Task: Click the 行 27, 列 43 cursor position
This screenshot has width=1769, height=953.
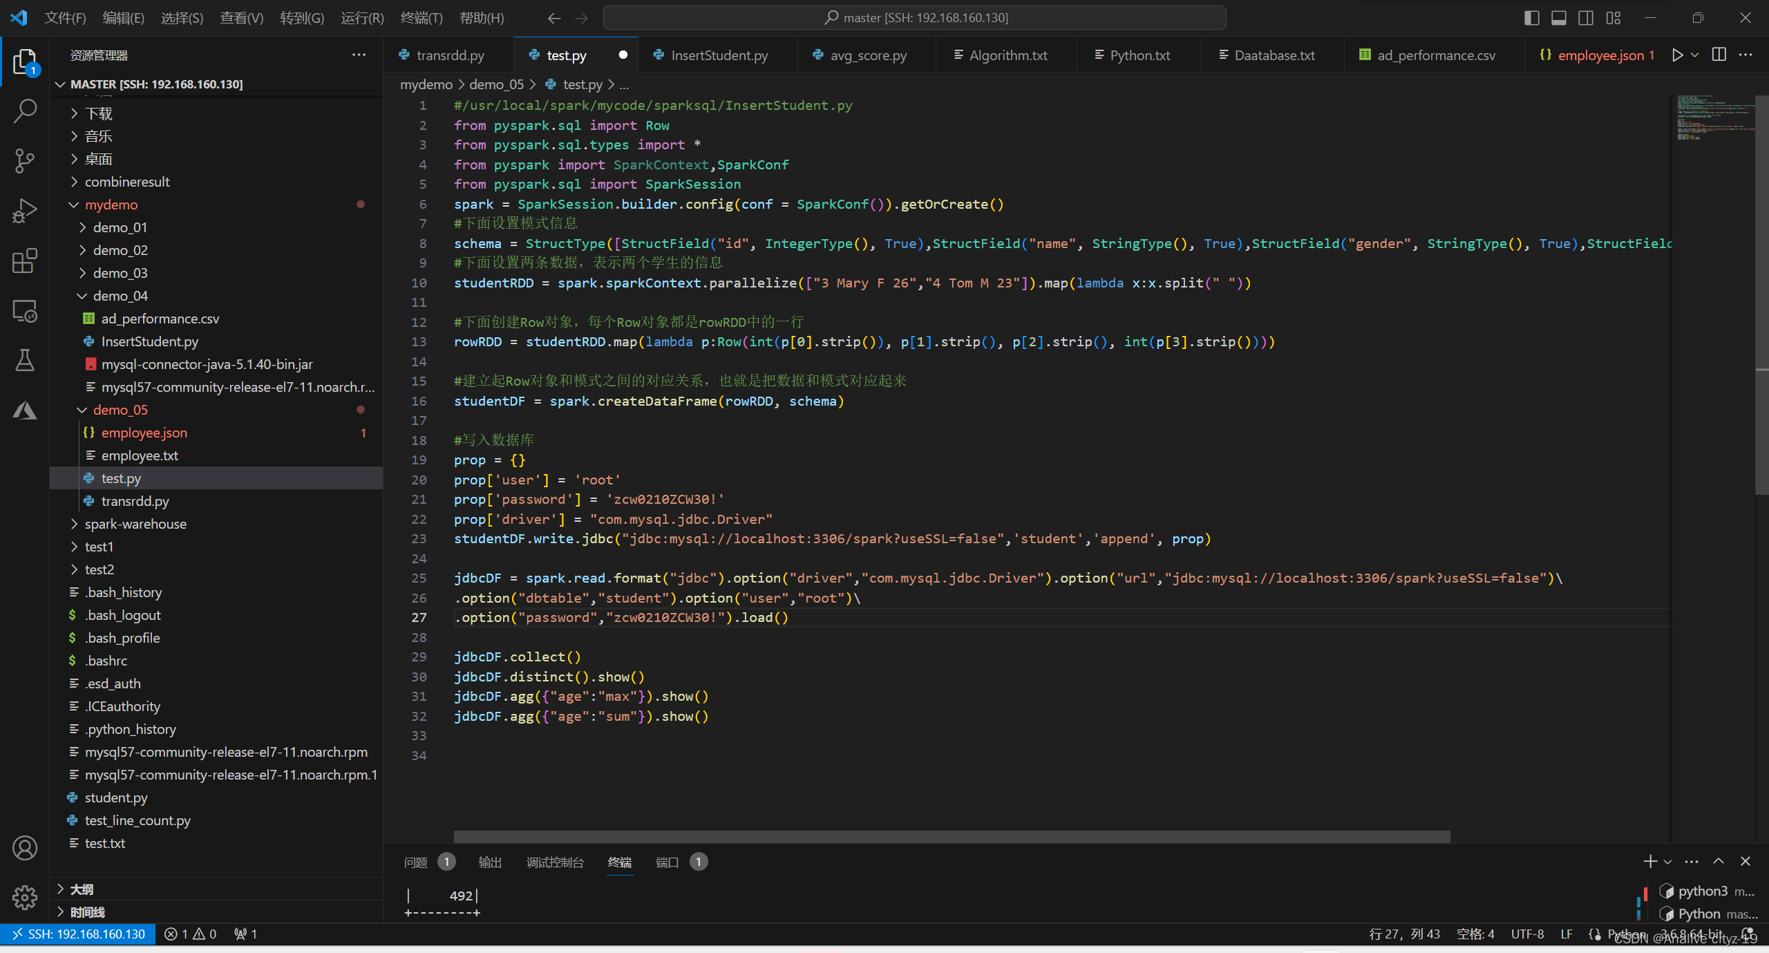Action: (1404, 934)
